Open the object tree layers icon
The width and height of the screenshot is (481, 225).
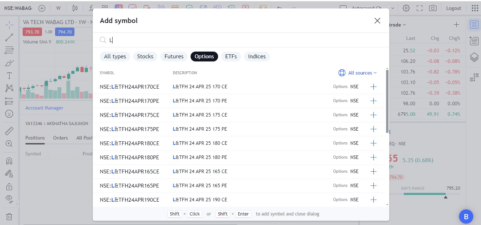(474, 57)
